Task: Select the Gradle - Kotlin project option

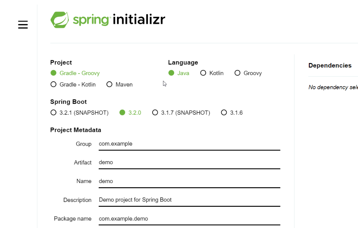Action: pos(73,84)
